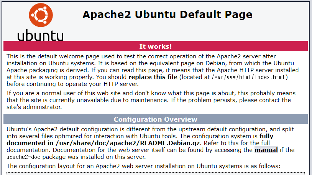The height and width of the screenshot is (175, 312).
Task: Click the "It works!" red banner
Action: (155, 46)
